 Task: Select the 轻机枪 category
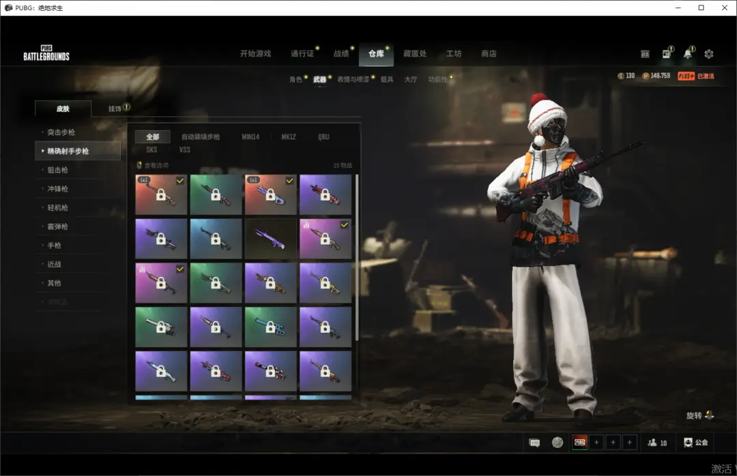tap(58, 208)
